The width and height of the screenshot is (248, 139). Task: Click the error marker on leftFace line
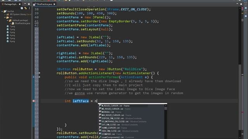[x=34, y=101]
